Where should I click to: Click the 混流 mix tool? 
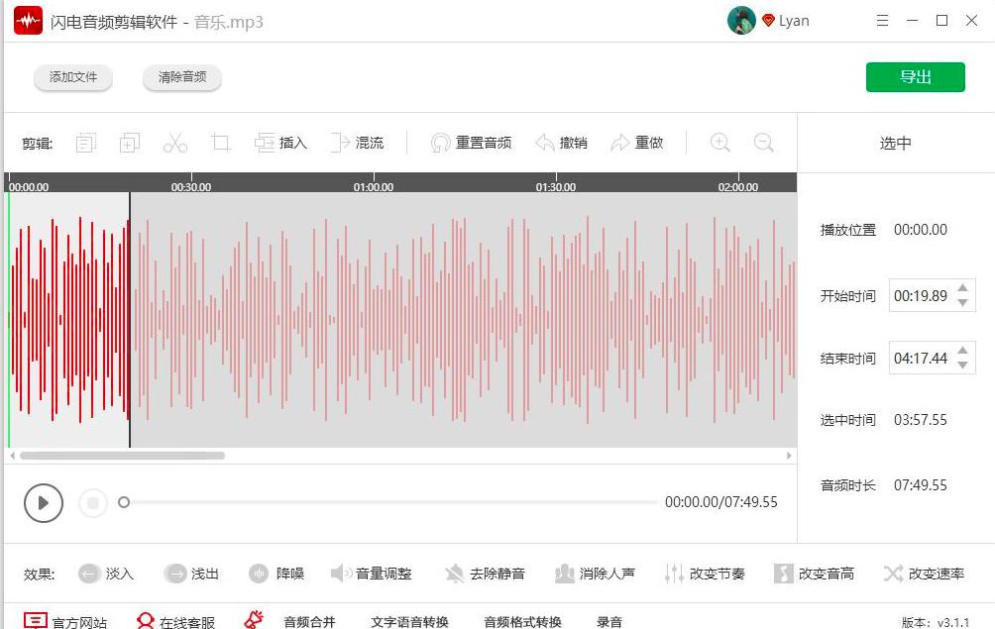[x=357, y=143]
